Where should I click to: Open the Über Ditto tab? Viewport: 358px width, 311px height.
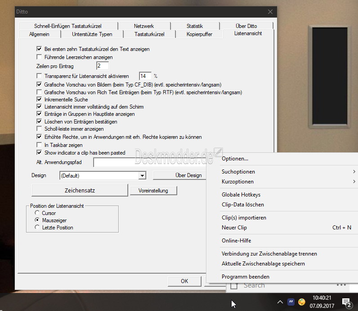point(246,26)
